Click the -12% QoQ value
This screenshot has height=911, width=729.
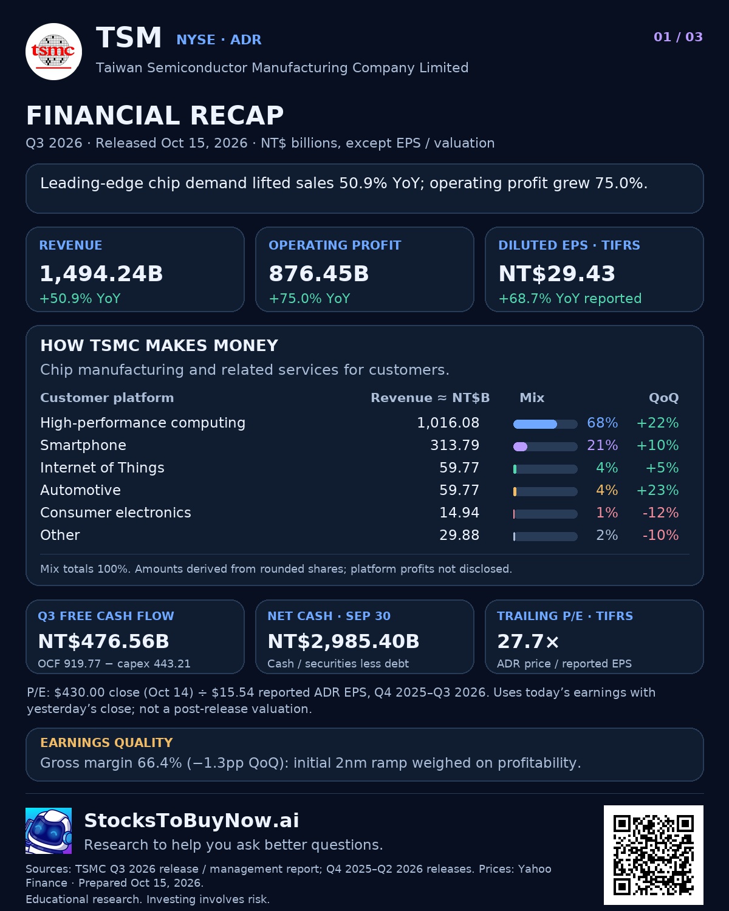click(x=660, y=513)
